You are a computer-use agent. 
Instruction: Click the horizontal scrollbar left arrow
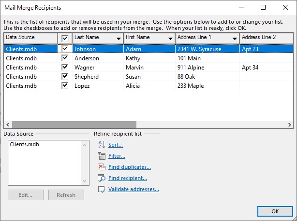[8, 124]
